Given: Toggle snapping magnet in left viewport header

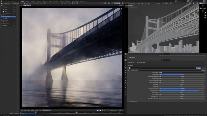Looking at the screenshot, I should click(72, 3).
